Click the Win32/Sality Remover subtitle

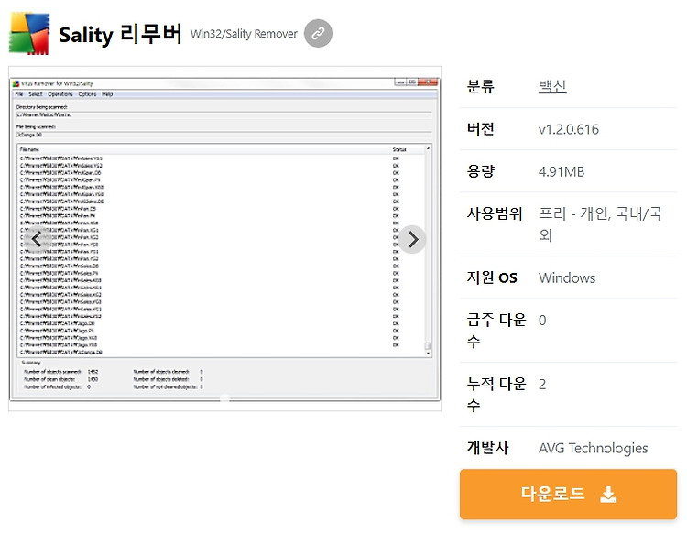click(x=244, y=34)
